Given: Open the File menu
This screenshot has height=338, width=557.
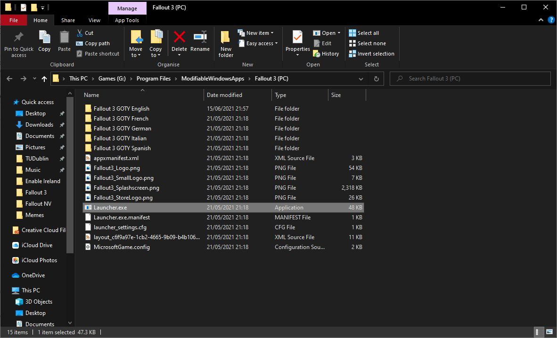Looking at the screenshot, I should [x=14, y=20].
